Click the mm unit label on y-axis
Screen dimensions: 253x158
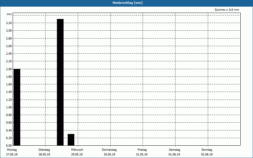coord(9,14)
